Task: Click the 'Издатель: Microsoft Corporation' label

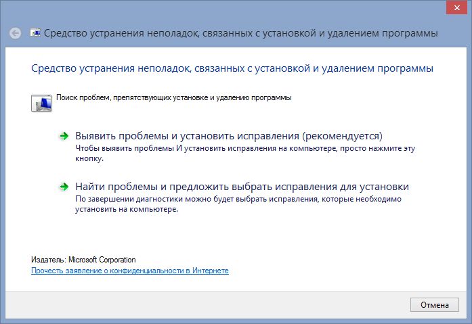Action: coord(83,260)
